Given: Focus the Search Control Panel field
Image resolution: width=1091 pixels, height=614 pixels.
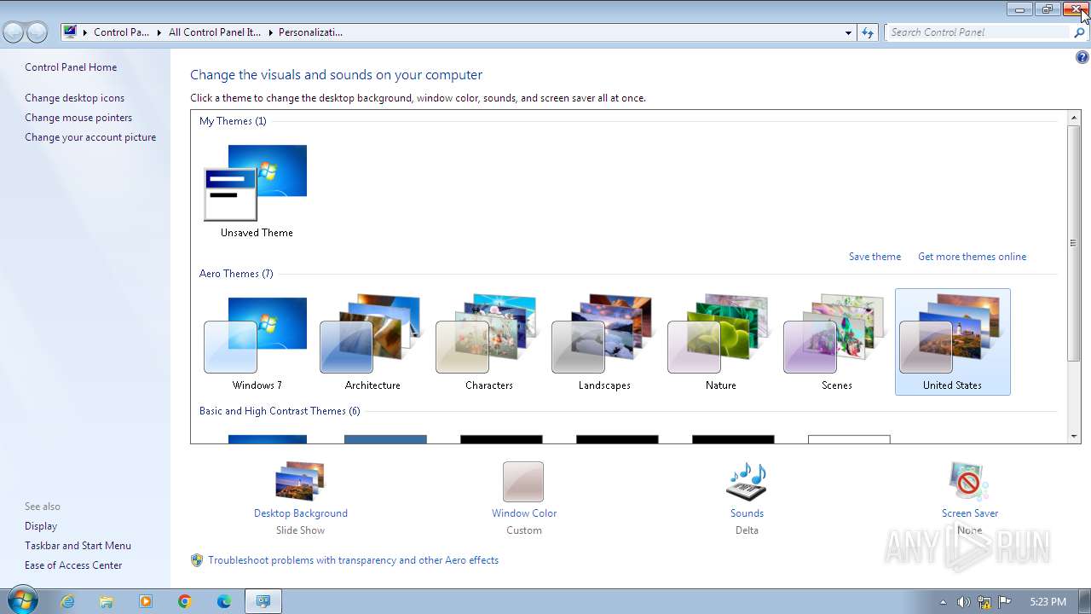Looking at the screenshot, I should click(978, 32).
